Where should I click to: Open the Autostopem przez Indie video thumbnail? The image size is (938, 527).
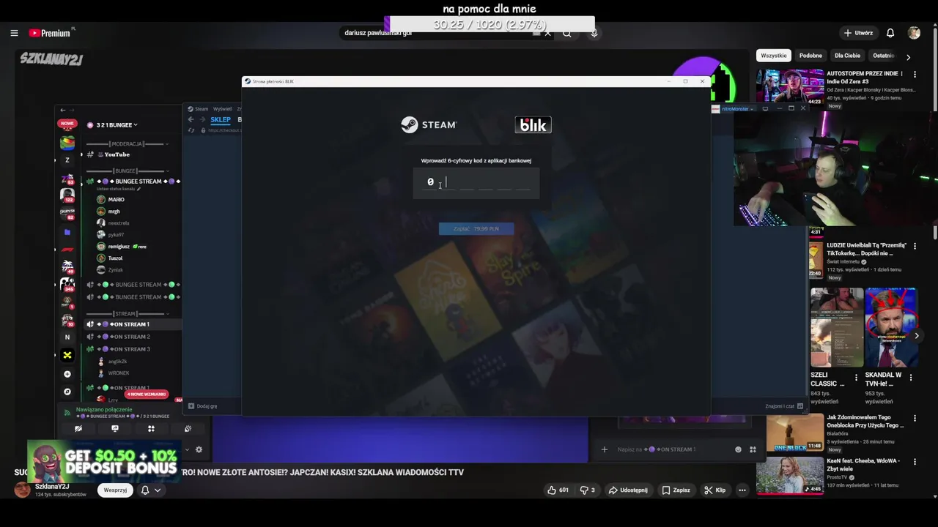[x=790, y=87]
